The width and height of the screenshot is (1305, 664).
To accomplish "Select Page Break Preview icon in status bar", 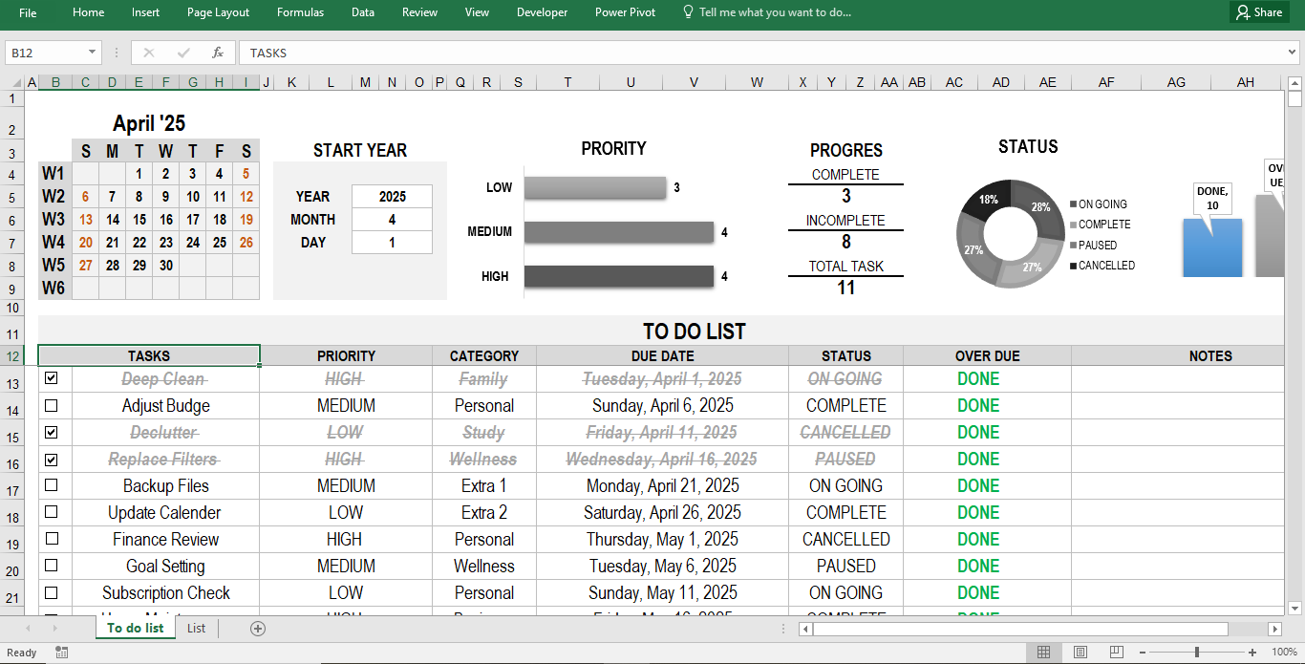I will click(1116, 652).
